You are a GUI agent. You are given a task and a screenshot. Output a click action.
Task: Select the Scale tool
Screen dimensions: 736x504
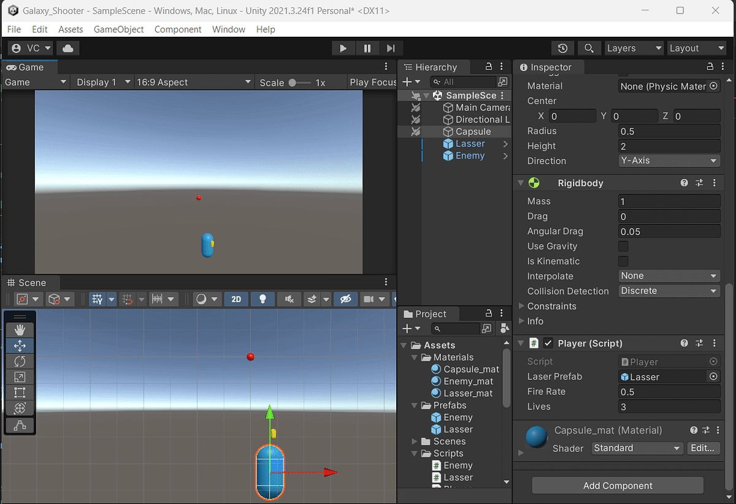pos(20,377)
